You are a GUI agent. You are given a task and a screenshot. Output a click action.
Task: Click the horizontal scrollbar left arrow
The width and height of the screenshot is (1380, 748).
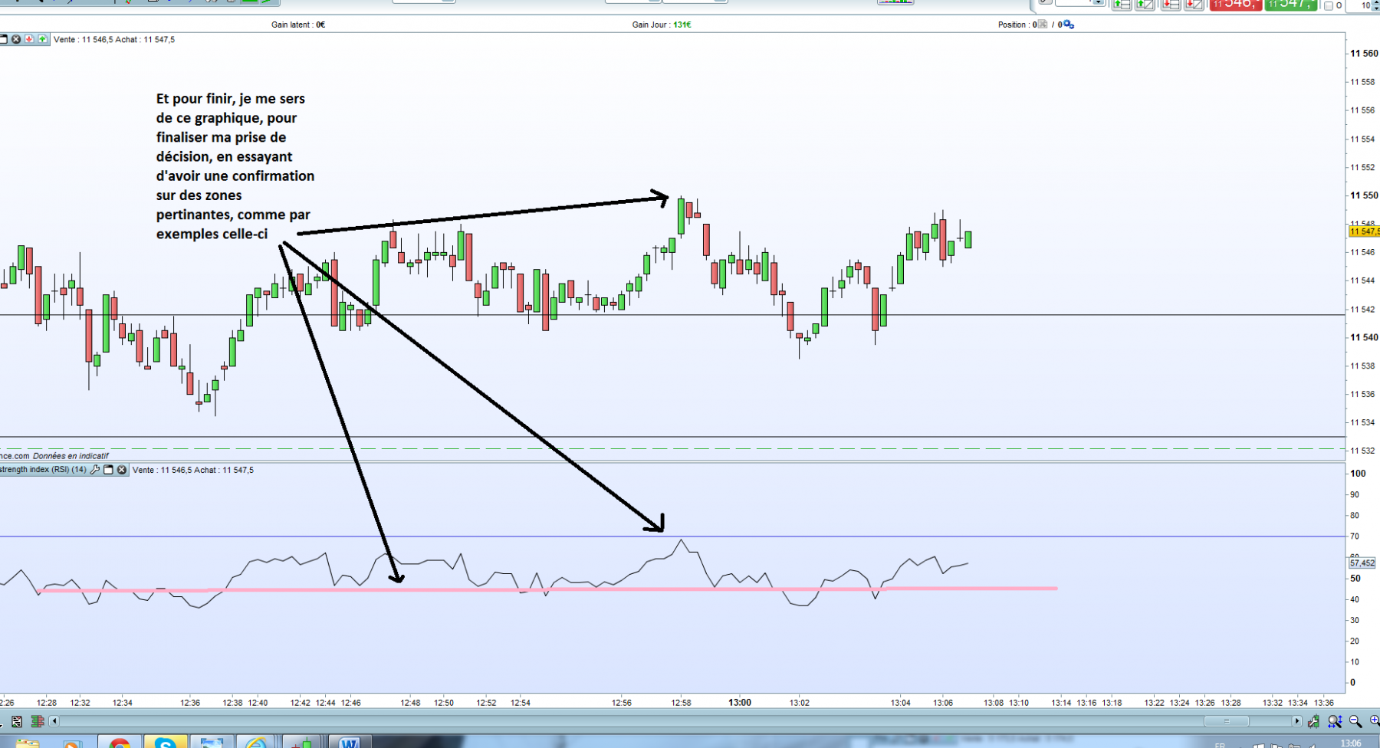[x=54, y=721]
